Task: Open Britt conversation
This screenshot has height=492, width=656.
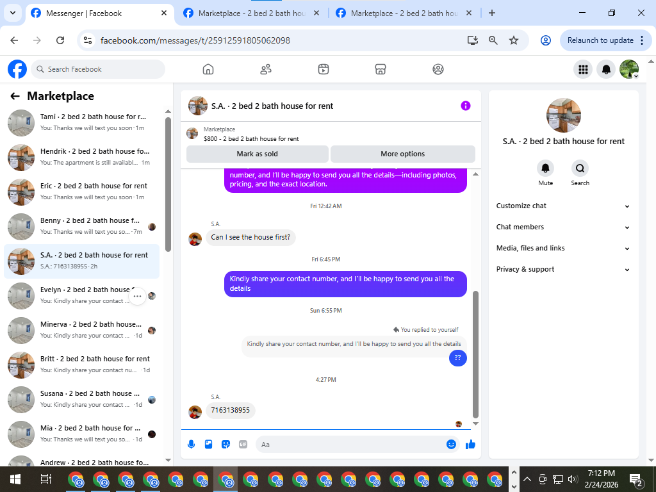Action: coord(81,365)
